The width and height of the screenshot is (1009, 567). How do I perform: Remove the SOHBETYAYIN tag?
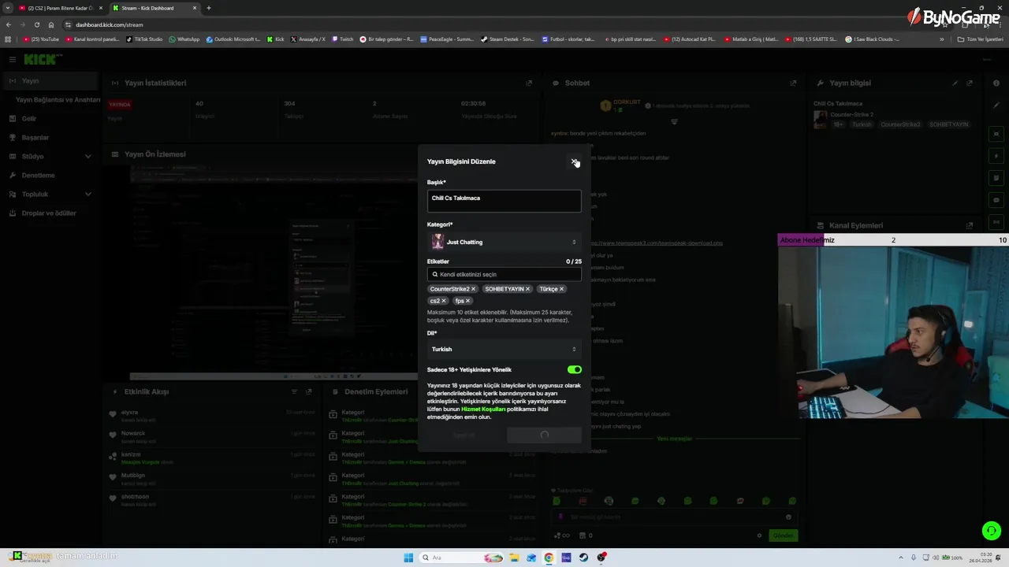(527, 289)
